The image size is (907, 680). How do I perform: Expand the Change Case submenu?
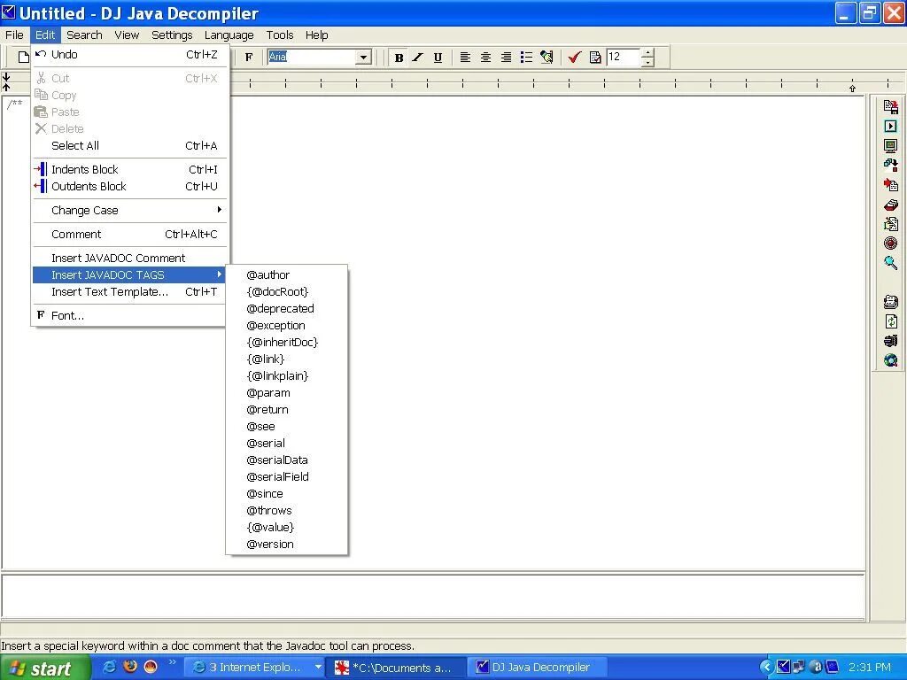click(129, 211)
